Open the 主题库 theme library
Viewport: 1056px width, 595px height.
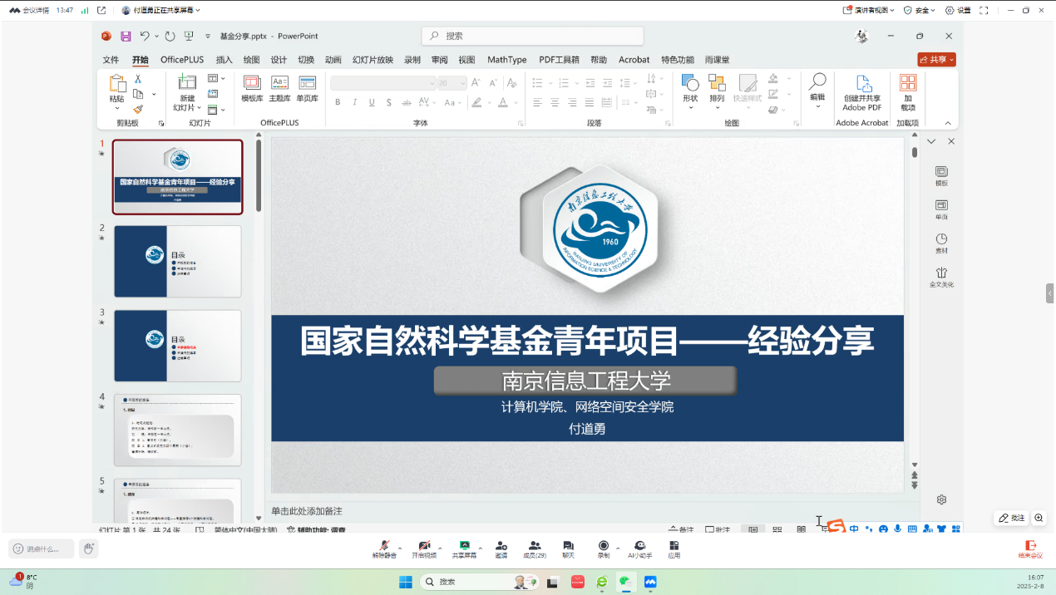279,88
